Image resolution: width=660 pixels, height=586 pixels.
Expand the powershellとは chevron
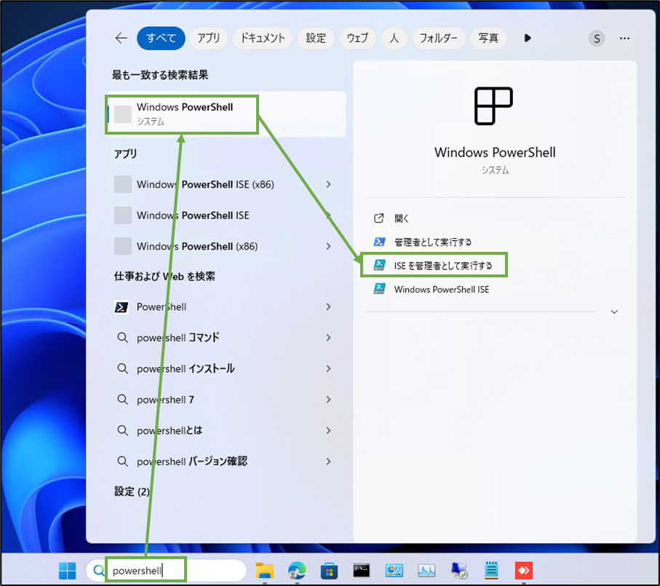[328, 431]
